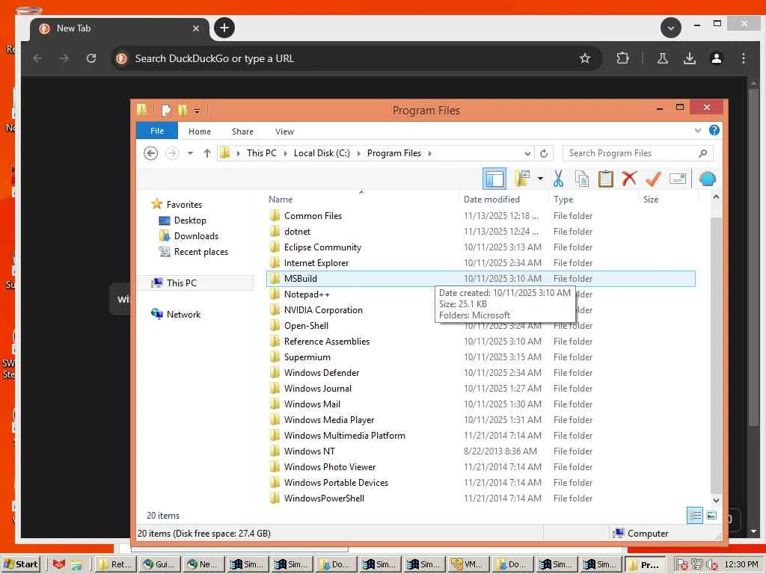Open the browser profile avatar icon

716,58
